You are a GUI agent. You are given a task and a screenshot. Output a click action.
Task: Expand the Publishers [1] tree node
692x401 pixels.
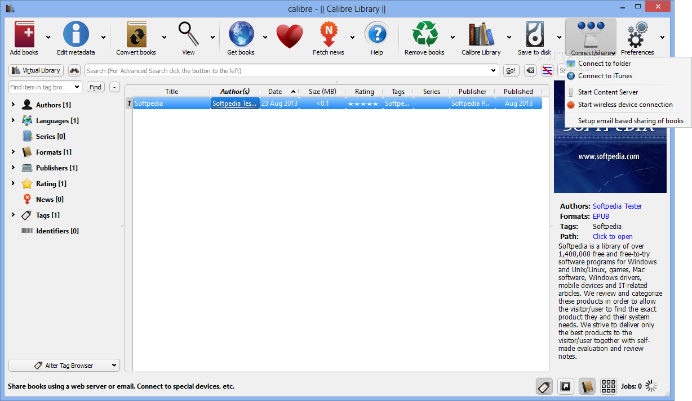pos(13,168)
